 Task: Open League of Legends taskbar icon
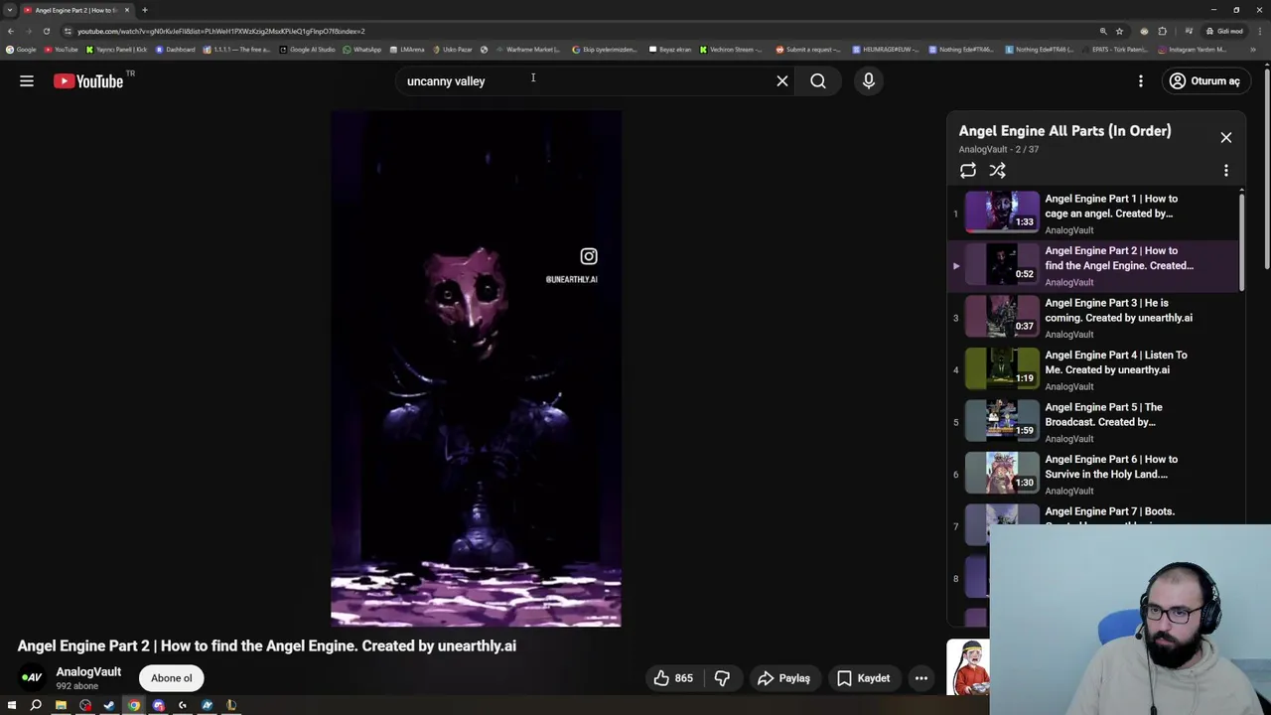[231, 706]
